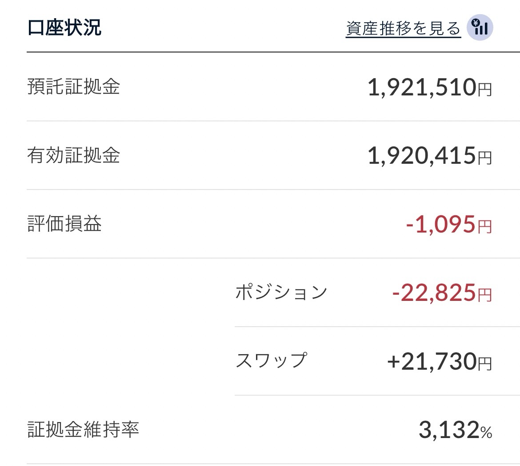Click the 円 unit after 1,920,415
This screenshot has height=466, width=520.
484,158
